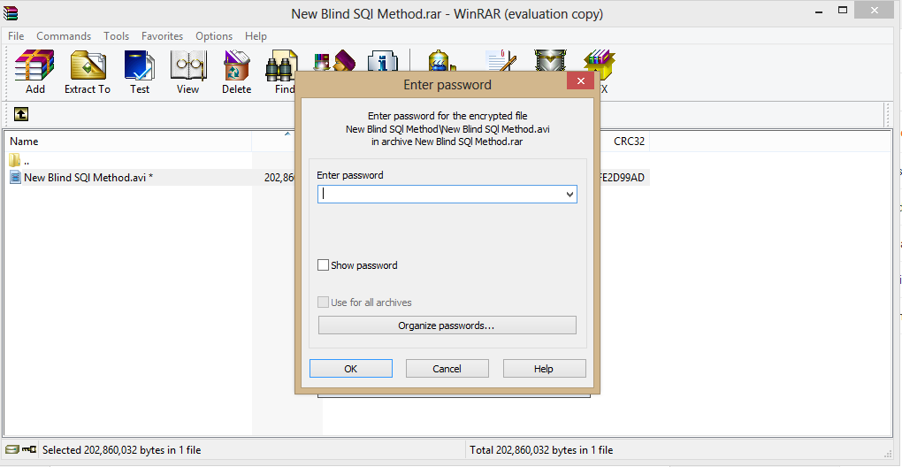
Task: Tick the Show password checkbox
Action: point(324,265)
